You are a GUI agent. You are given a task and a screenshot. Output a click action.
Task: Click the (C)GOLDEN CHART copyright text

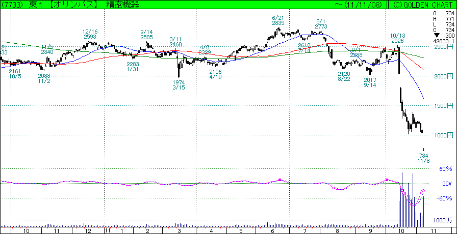pyautogui.click(x=422, y=5)
